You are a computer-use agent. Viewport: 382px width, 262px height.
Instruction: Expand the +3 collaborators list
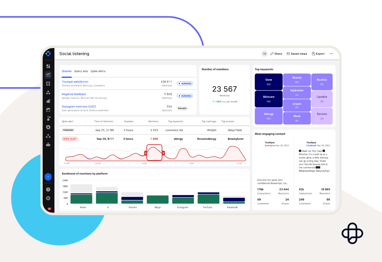click(265, 54)
